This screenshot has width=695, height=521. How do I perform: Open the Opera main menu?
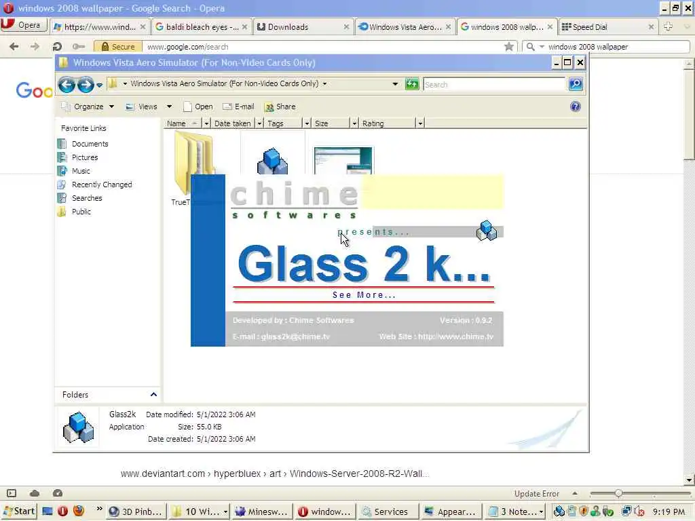tap(23, 25)
